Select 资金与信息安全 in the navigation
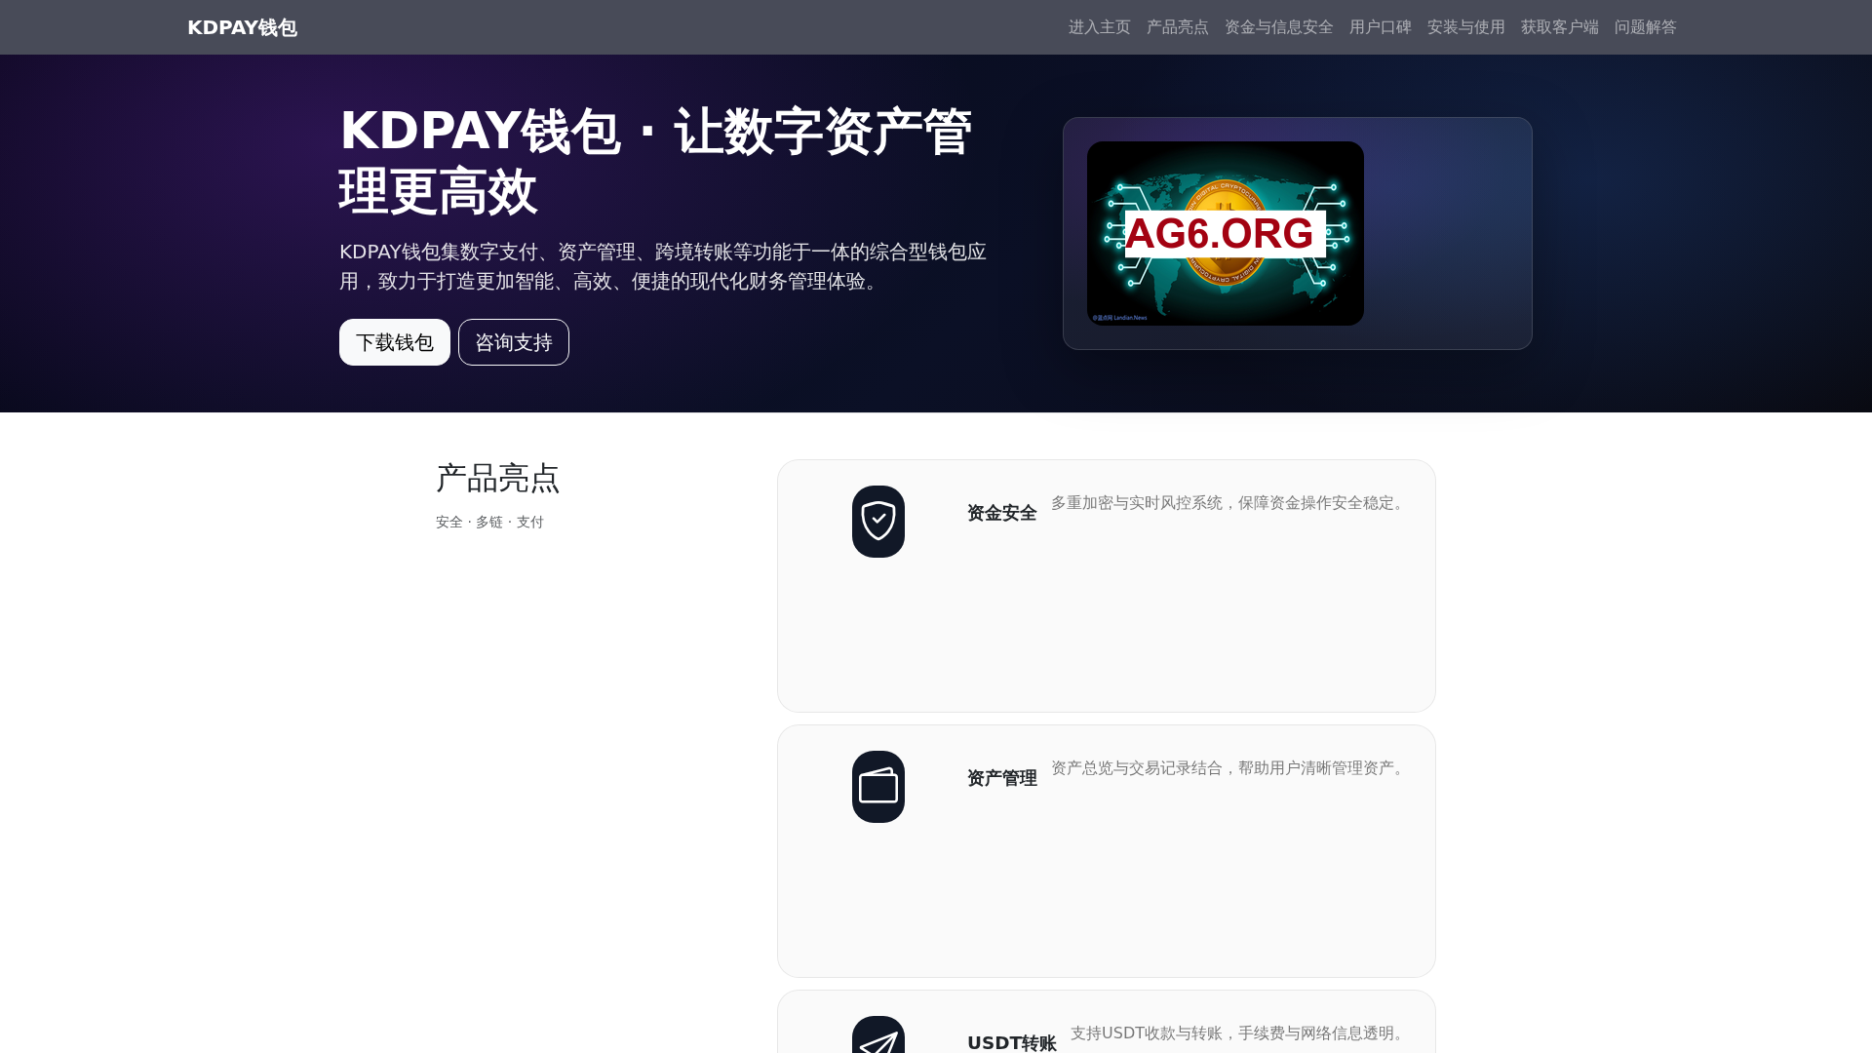 (1278, 27)
